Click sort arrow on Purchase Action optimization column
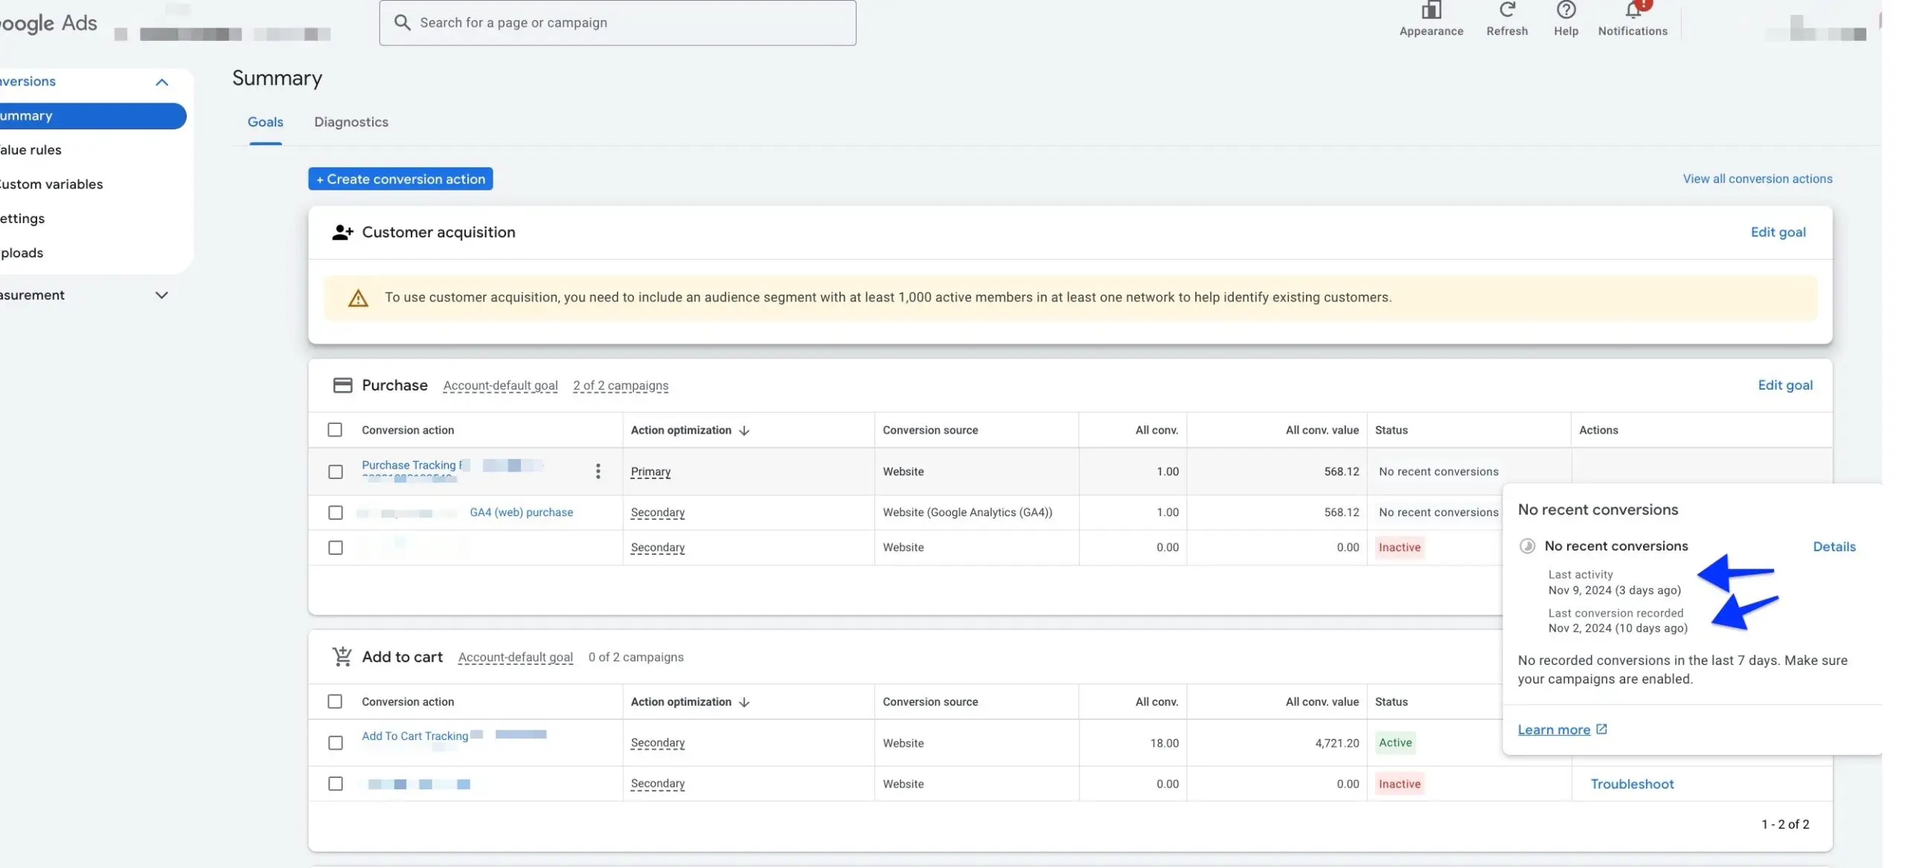The width and height of the screenshot is (1905, 868). (744, 431)
